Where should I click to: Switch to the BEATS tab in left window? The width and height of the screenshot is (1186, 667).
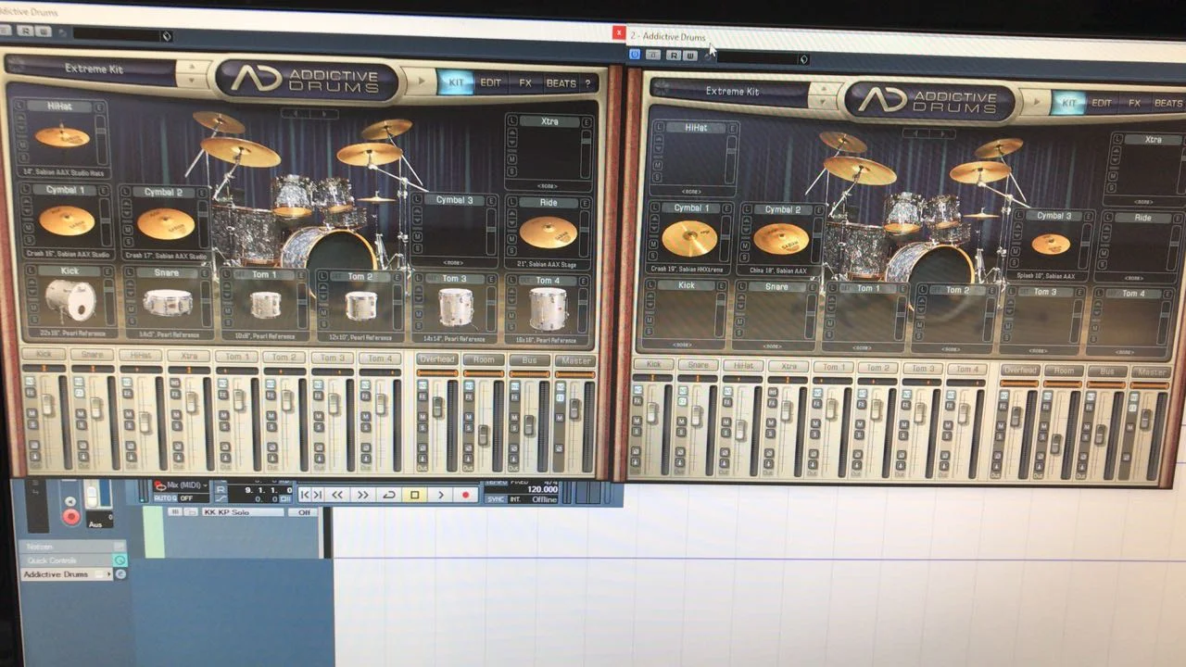(x=561, y=82)
